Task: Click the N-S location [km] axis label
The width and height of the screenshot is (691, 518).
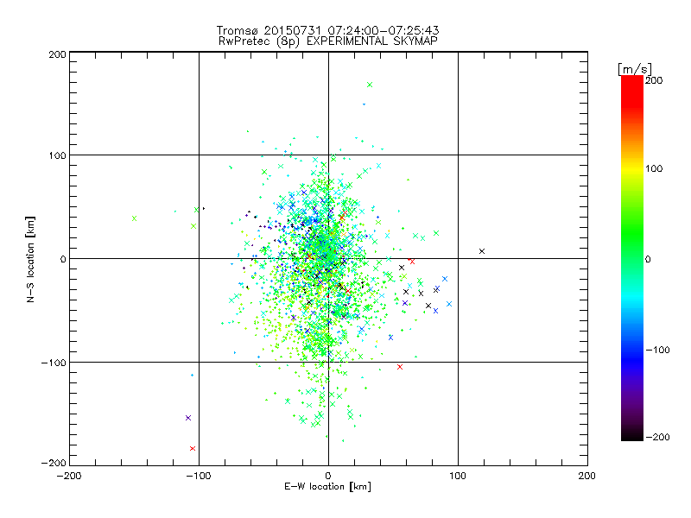Action: click(x=30, y=260)
